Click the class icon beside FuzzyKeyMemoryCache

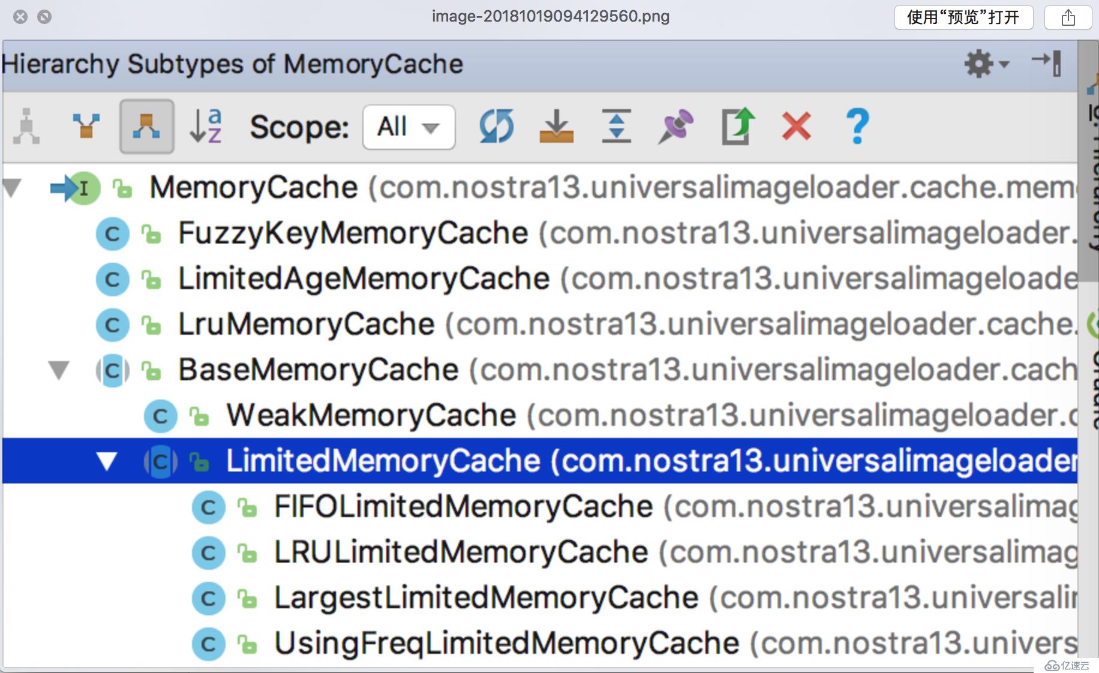tap(113, 234)
